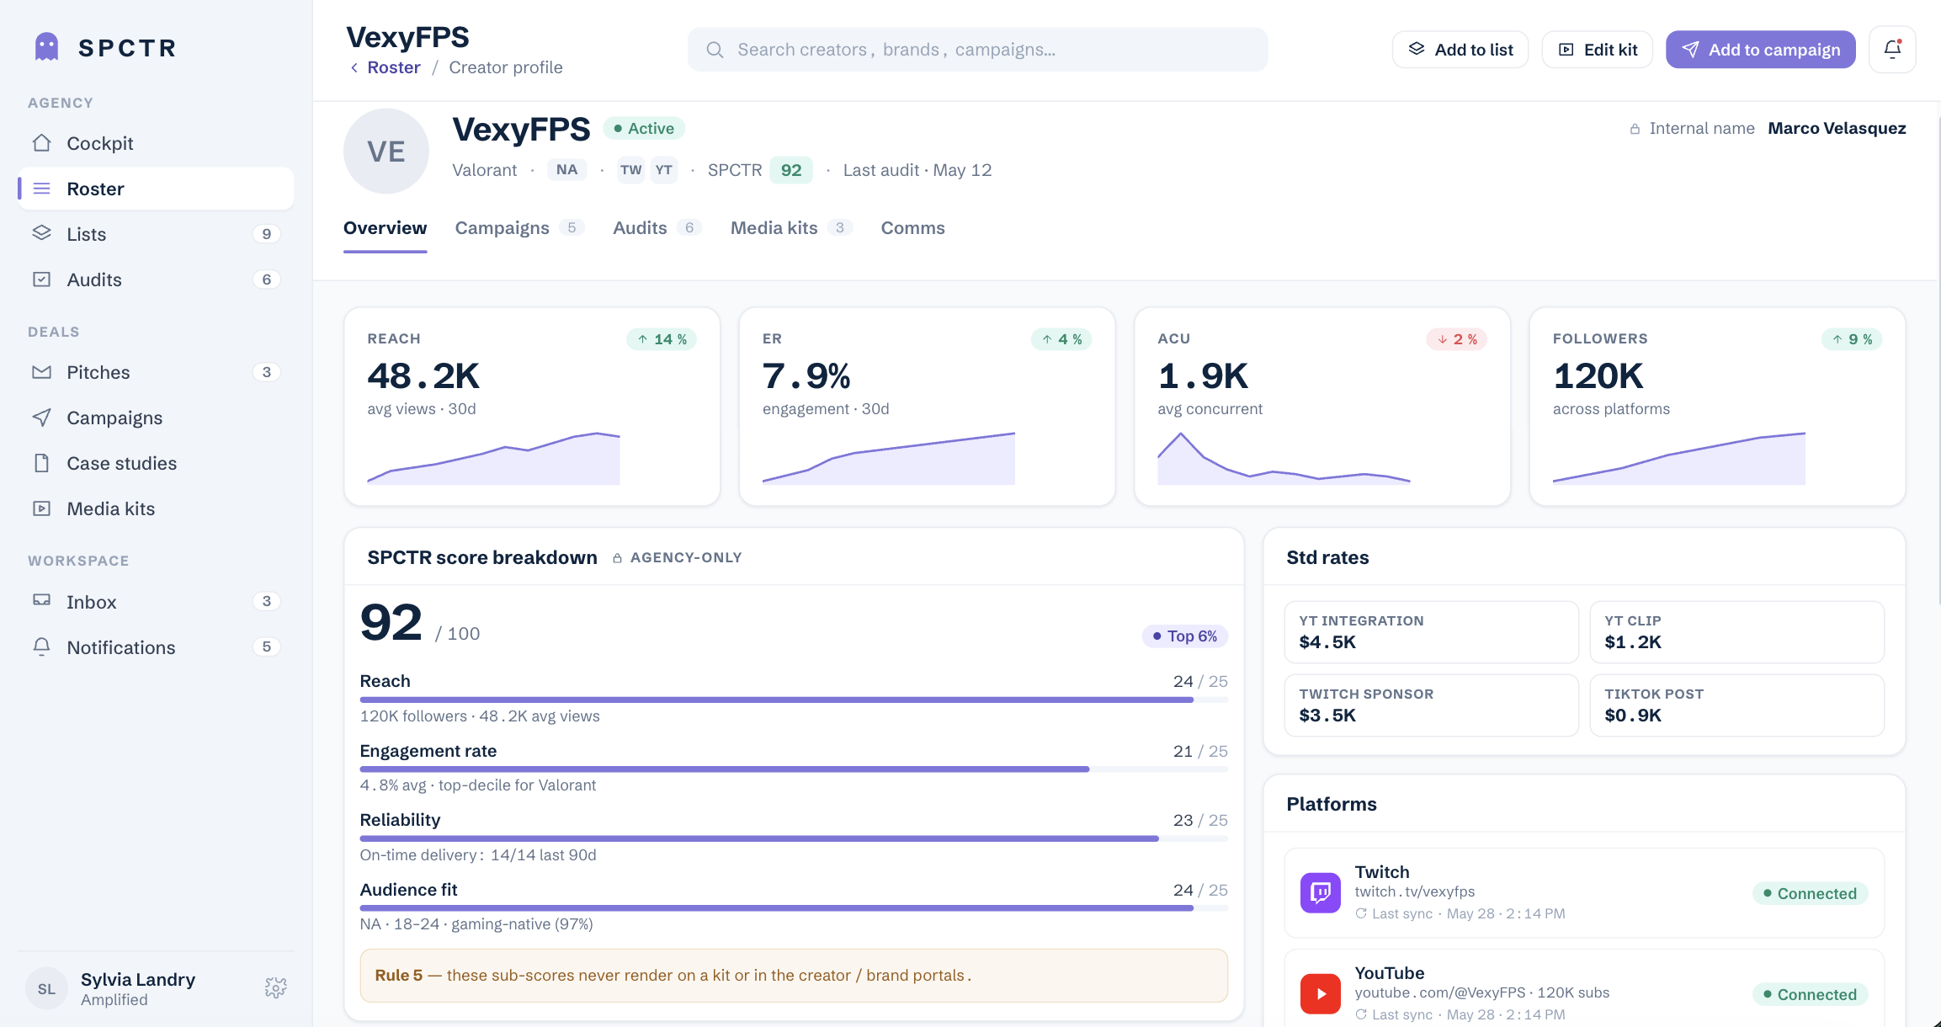Click the lock icon beside Internal name
The width and height of the screenshot is (1941, 1027).
pyautogui.click(x=1635, y=129)
